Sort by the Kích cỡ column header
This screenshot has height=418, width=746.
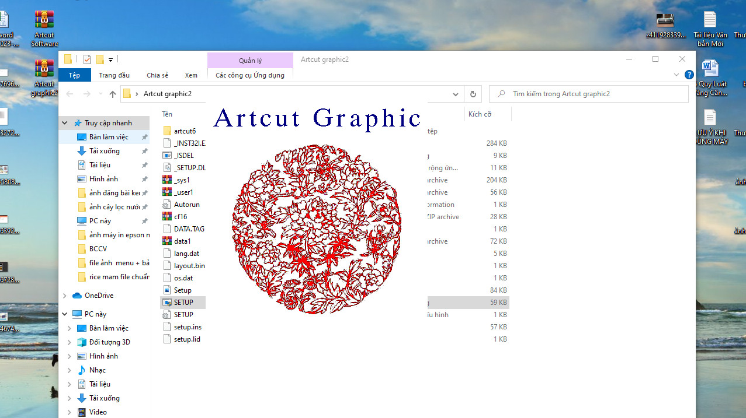pos(480,114)
